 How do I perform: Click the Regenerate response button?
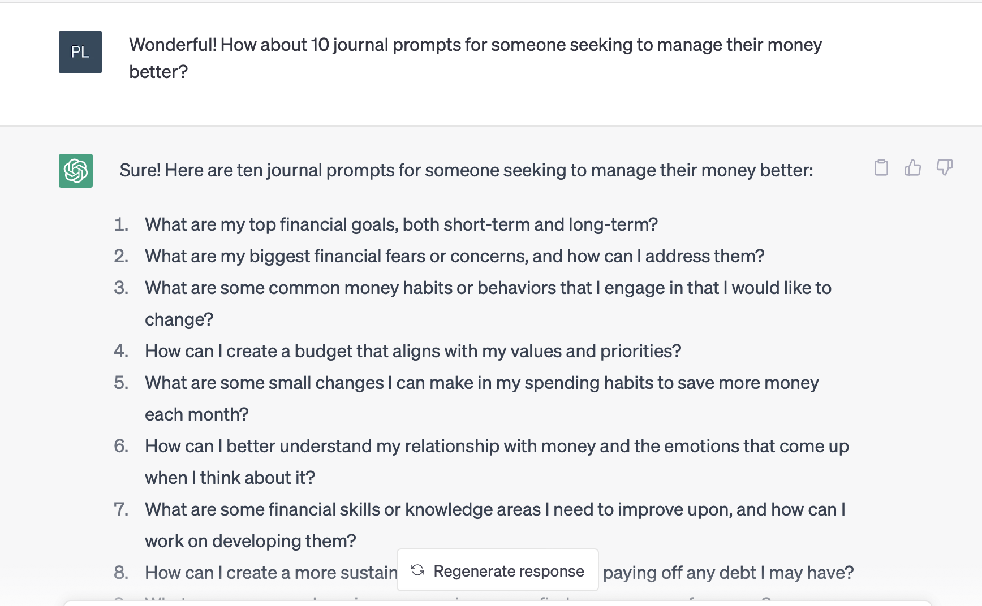[498, 570]
